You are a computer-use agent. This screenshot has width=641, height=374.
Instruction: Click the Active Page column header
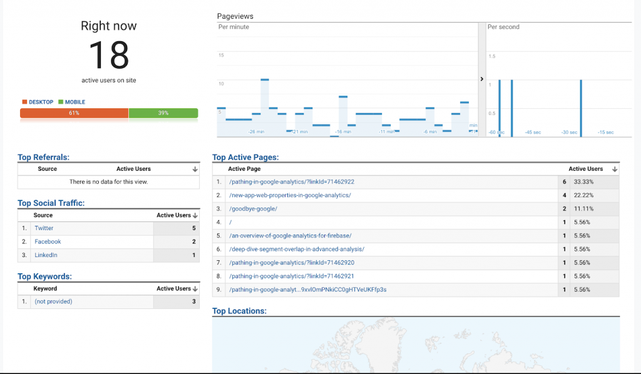click(x=244, y=169)
